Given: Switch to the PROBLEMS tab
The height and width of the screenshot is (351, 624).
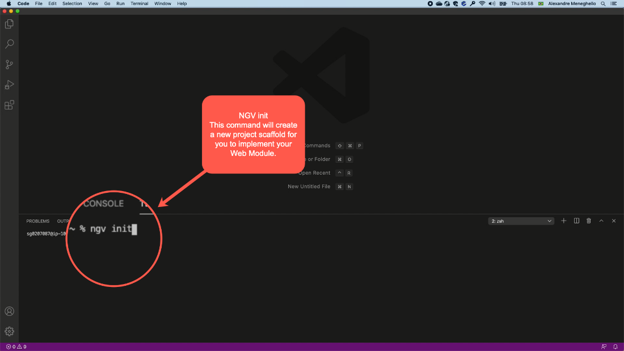Looking at the screenshot, I should pyautogui.click(x=38, y=221).
